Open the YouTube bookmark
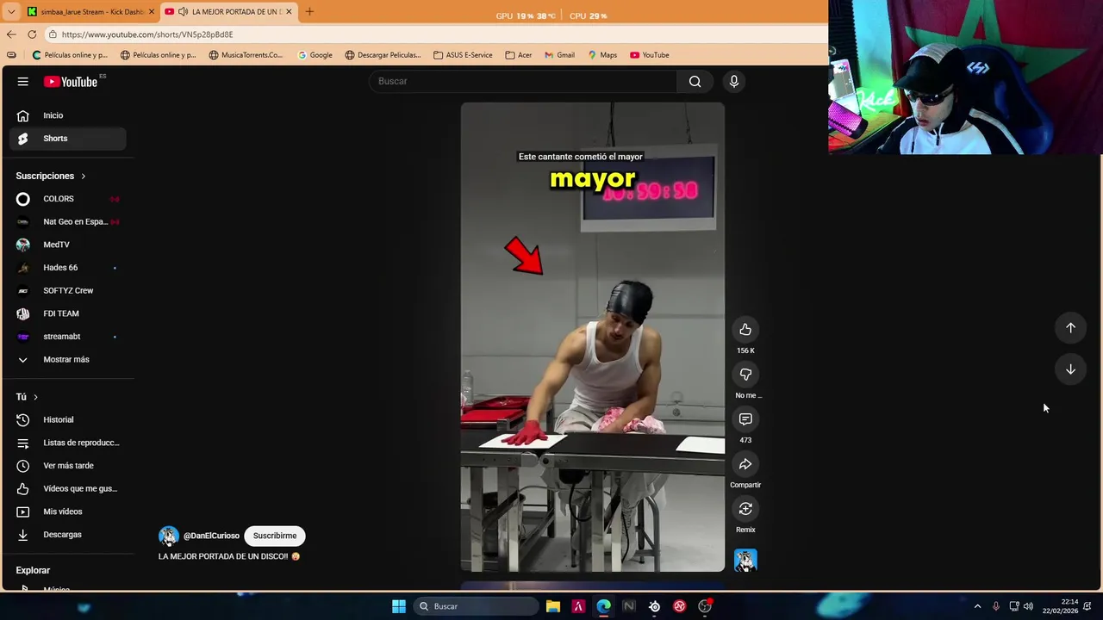This screenshot has height=620, width=1103. 649,55
